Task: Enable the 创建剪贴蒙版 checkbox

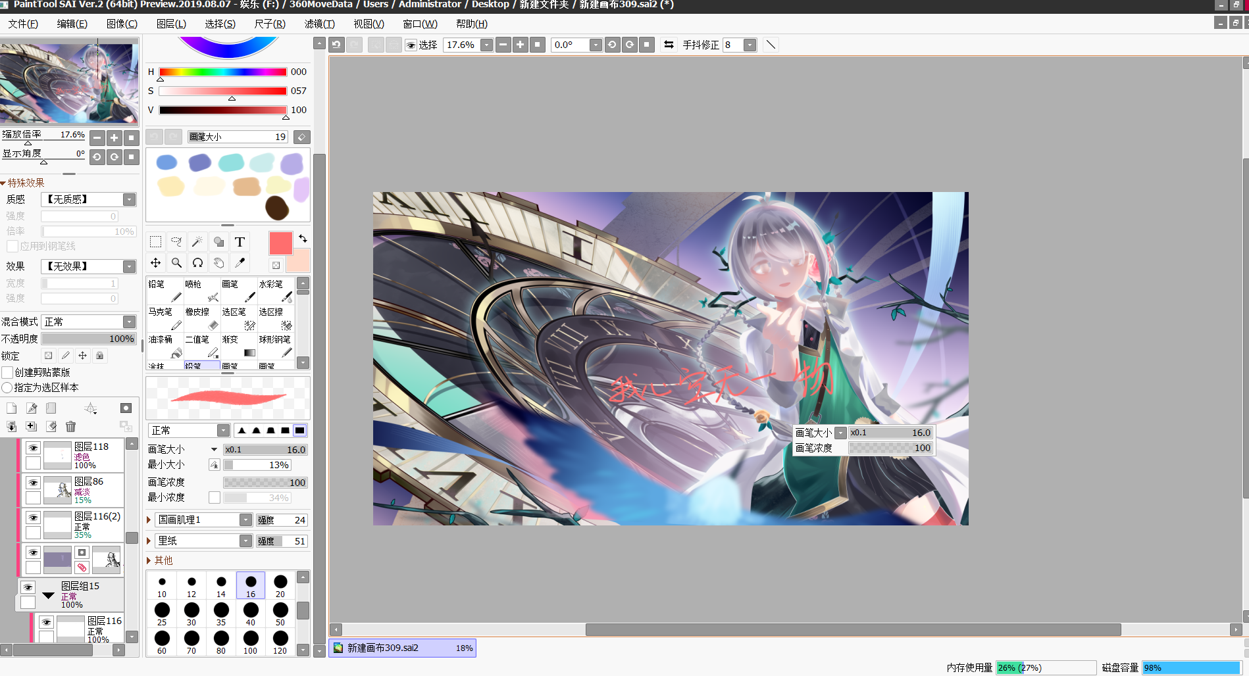Action: (7, 372)
